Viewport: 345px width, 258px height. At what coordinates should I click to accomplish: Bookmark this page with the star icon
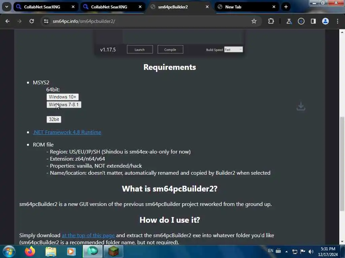pyautogui.click(x=254, y=21)
